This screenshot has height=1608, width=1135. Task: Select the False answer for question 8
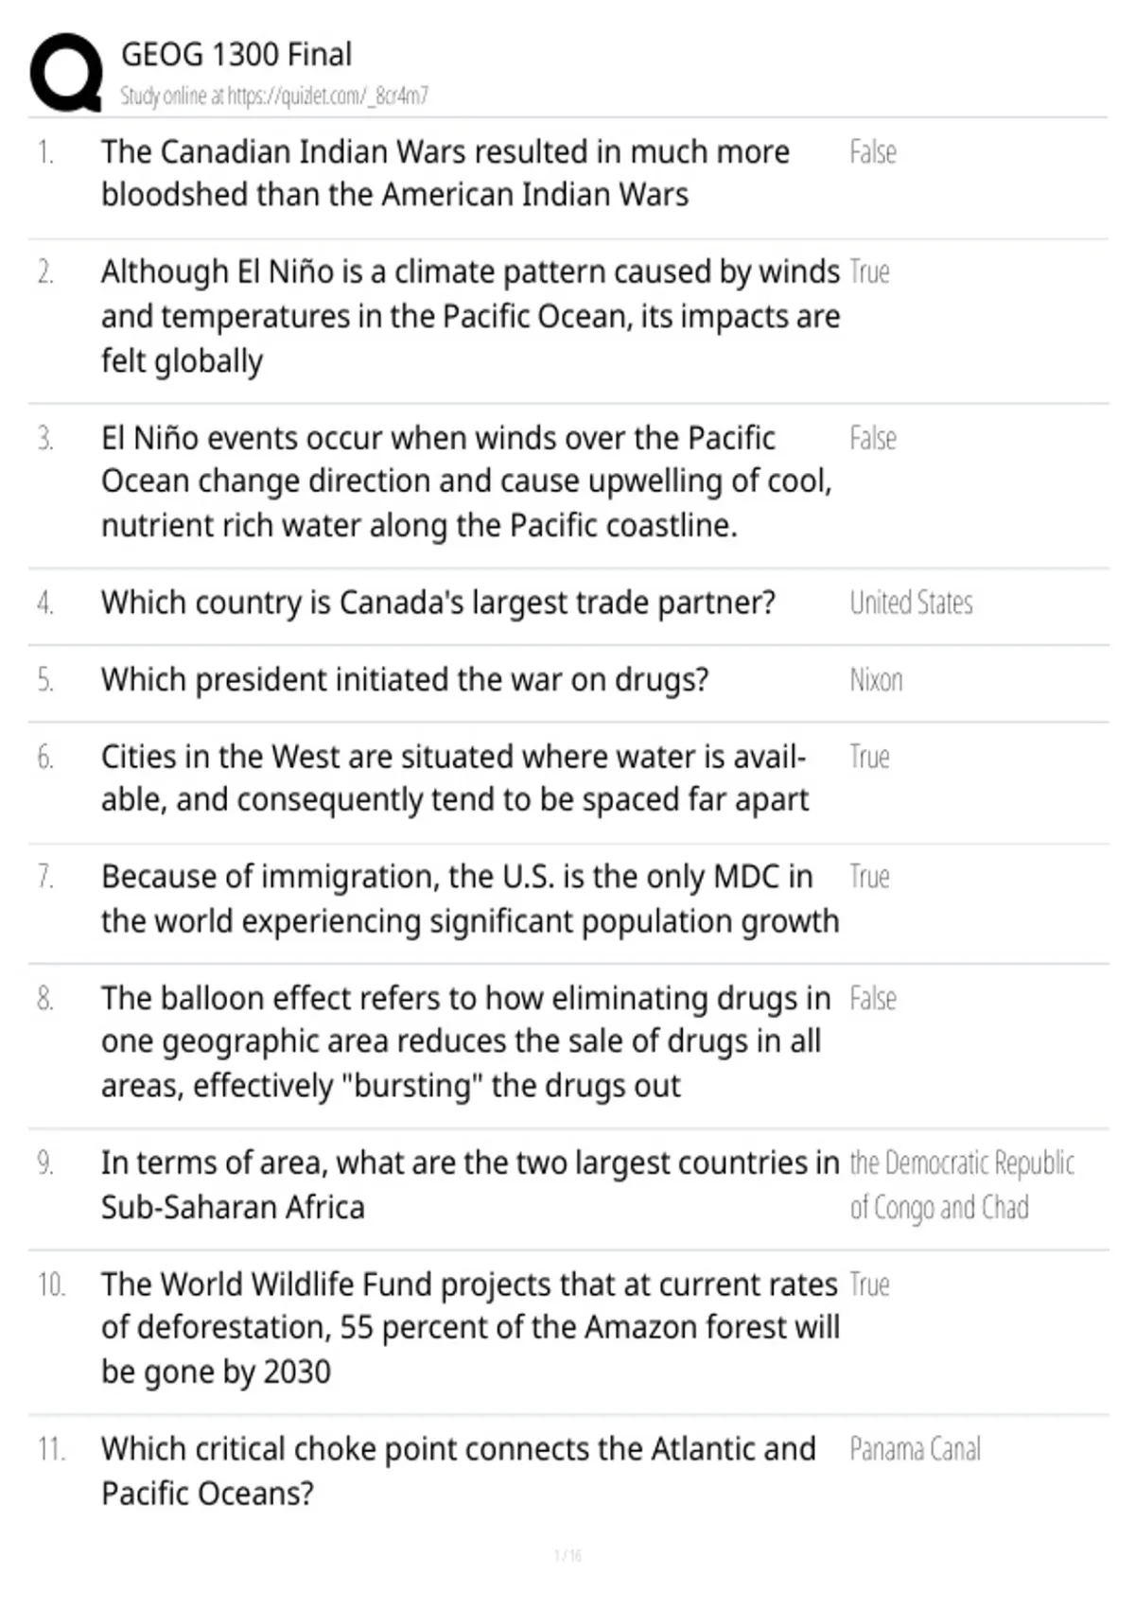(873, 999)
